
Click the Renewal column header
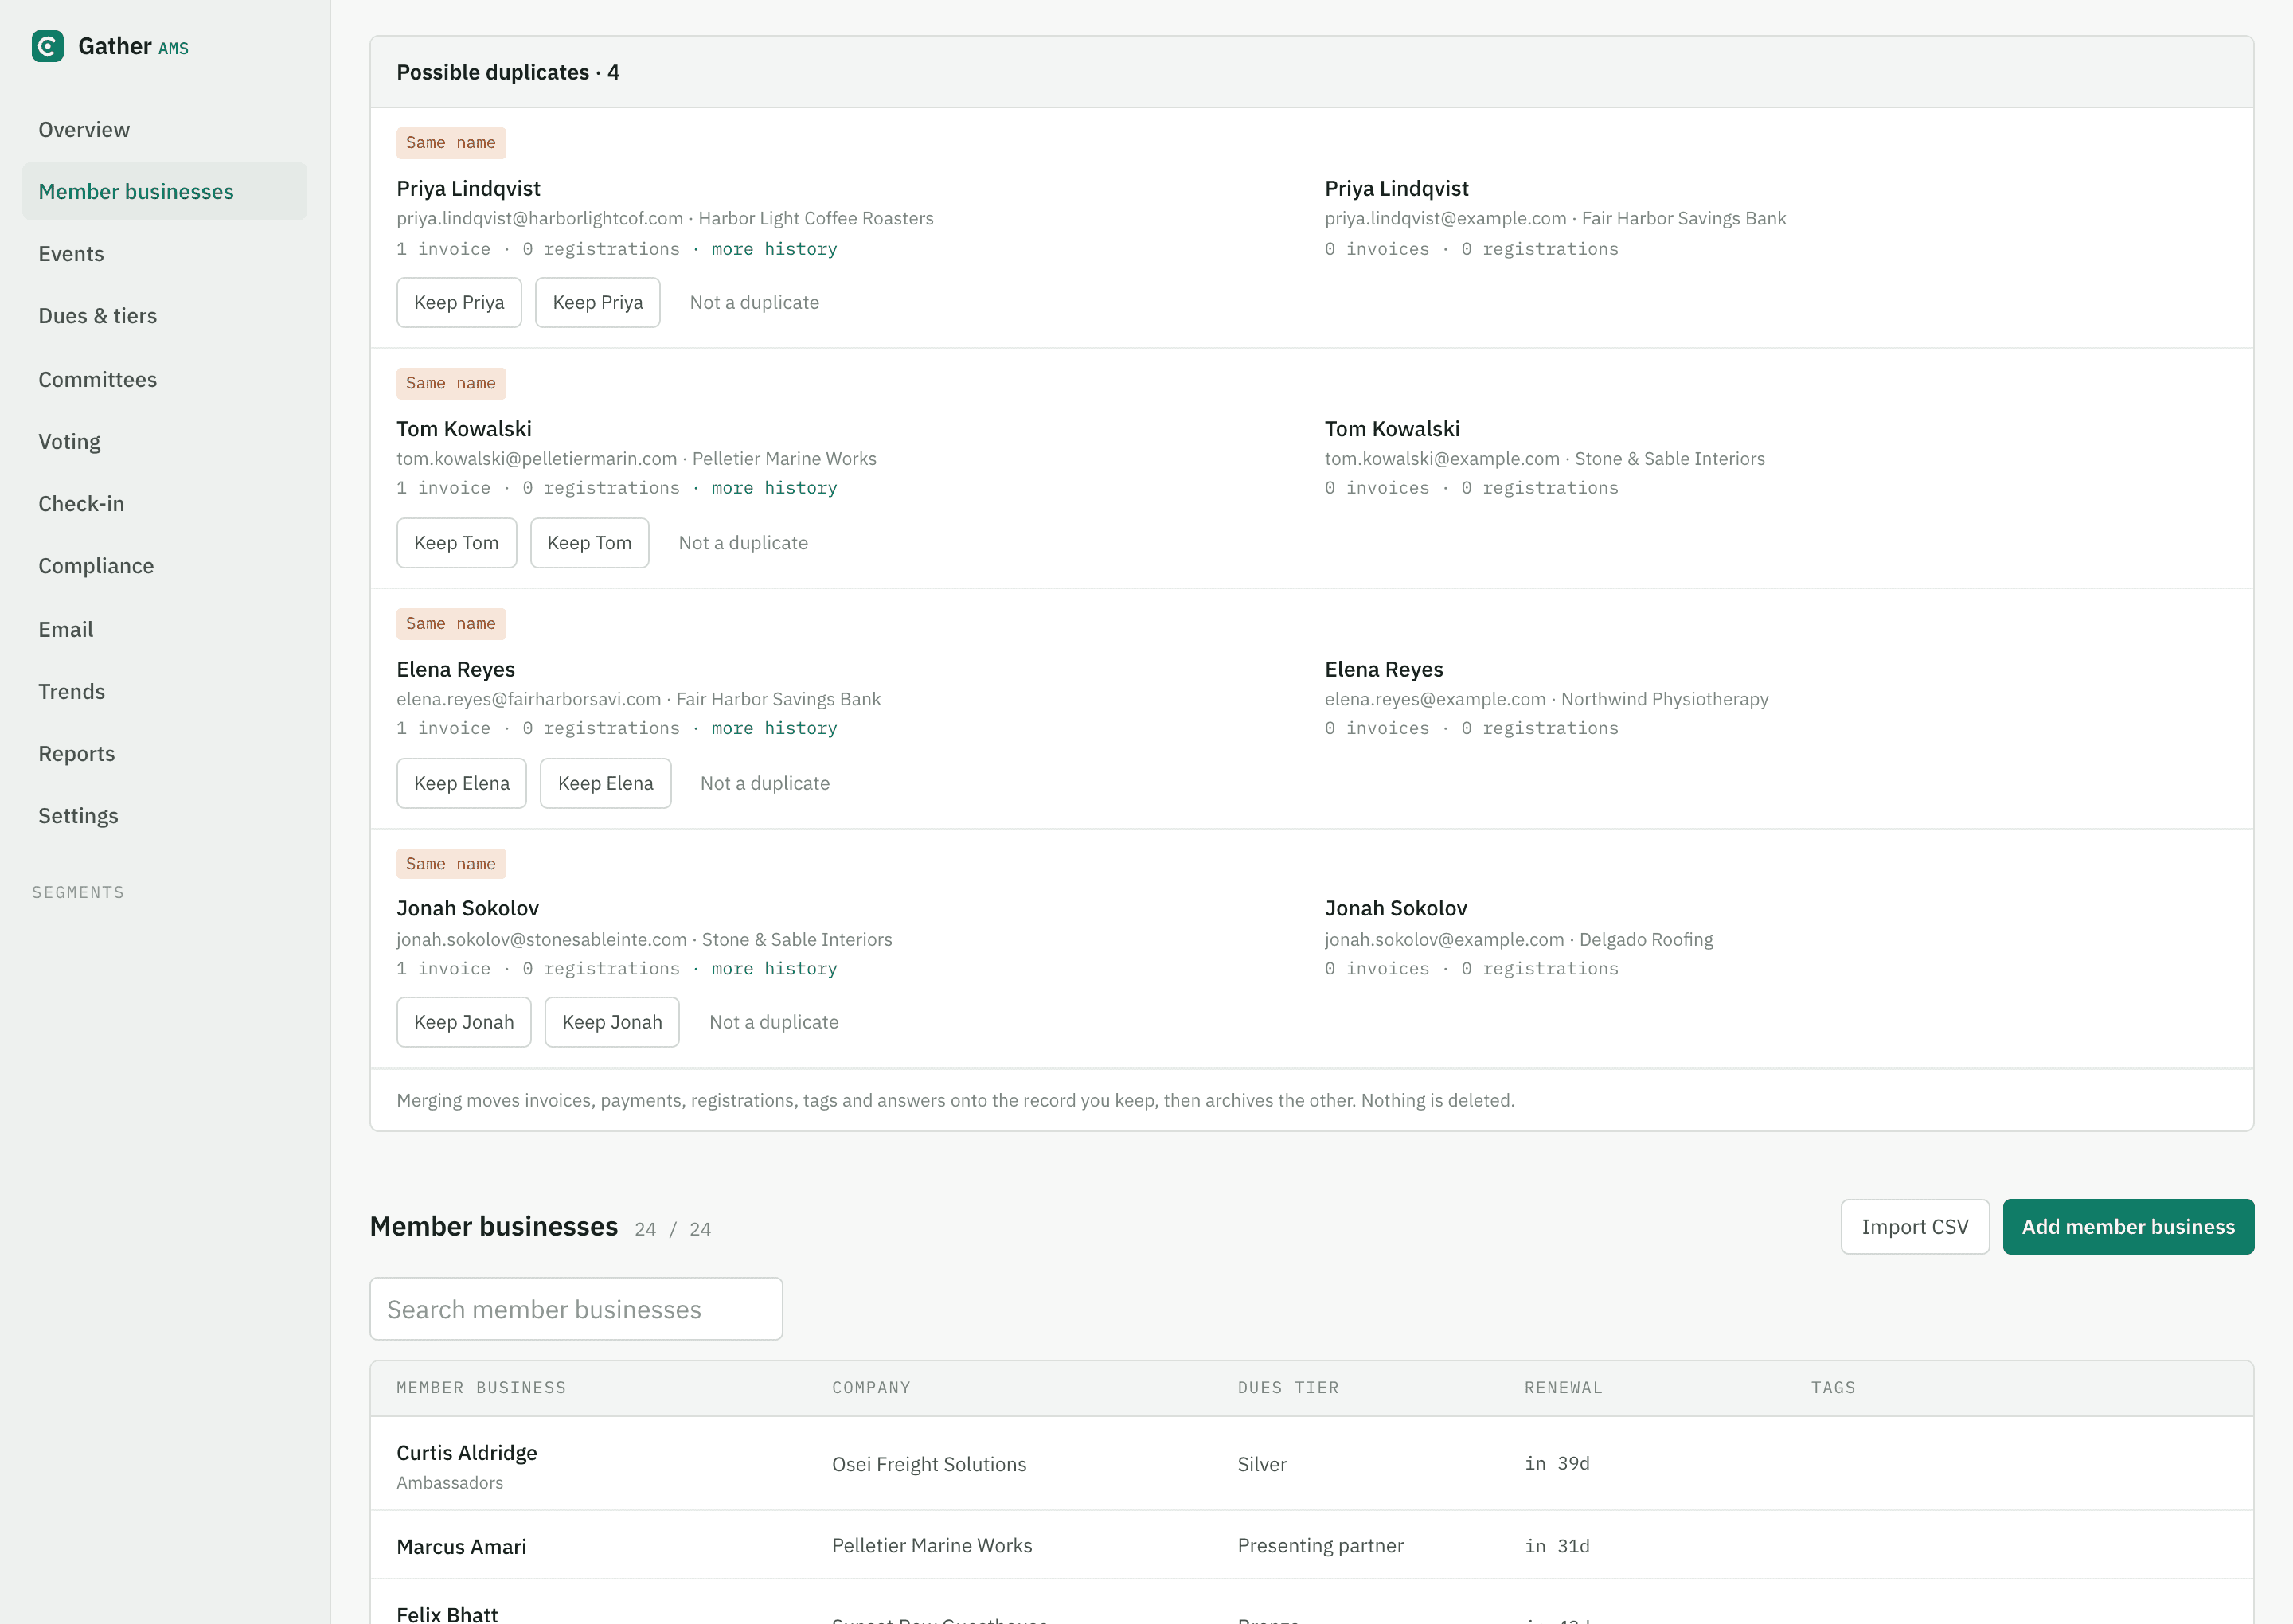(1563, 1388)
